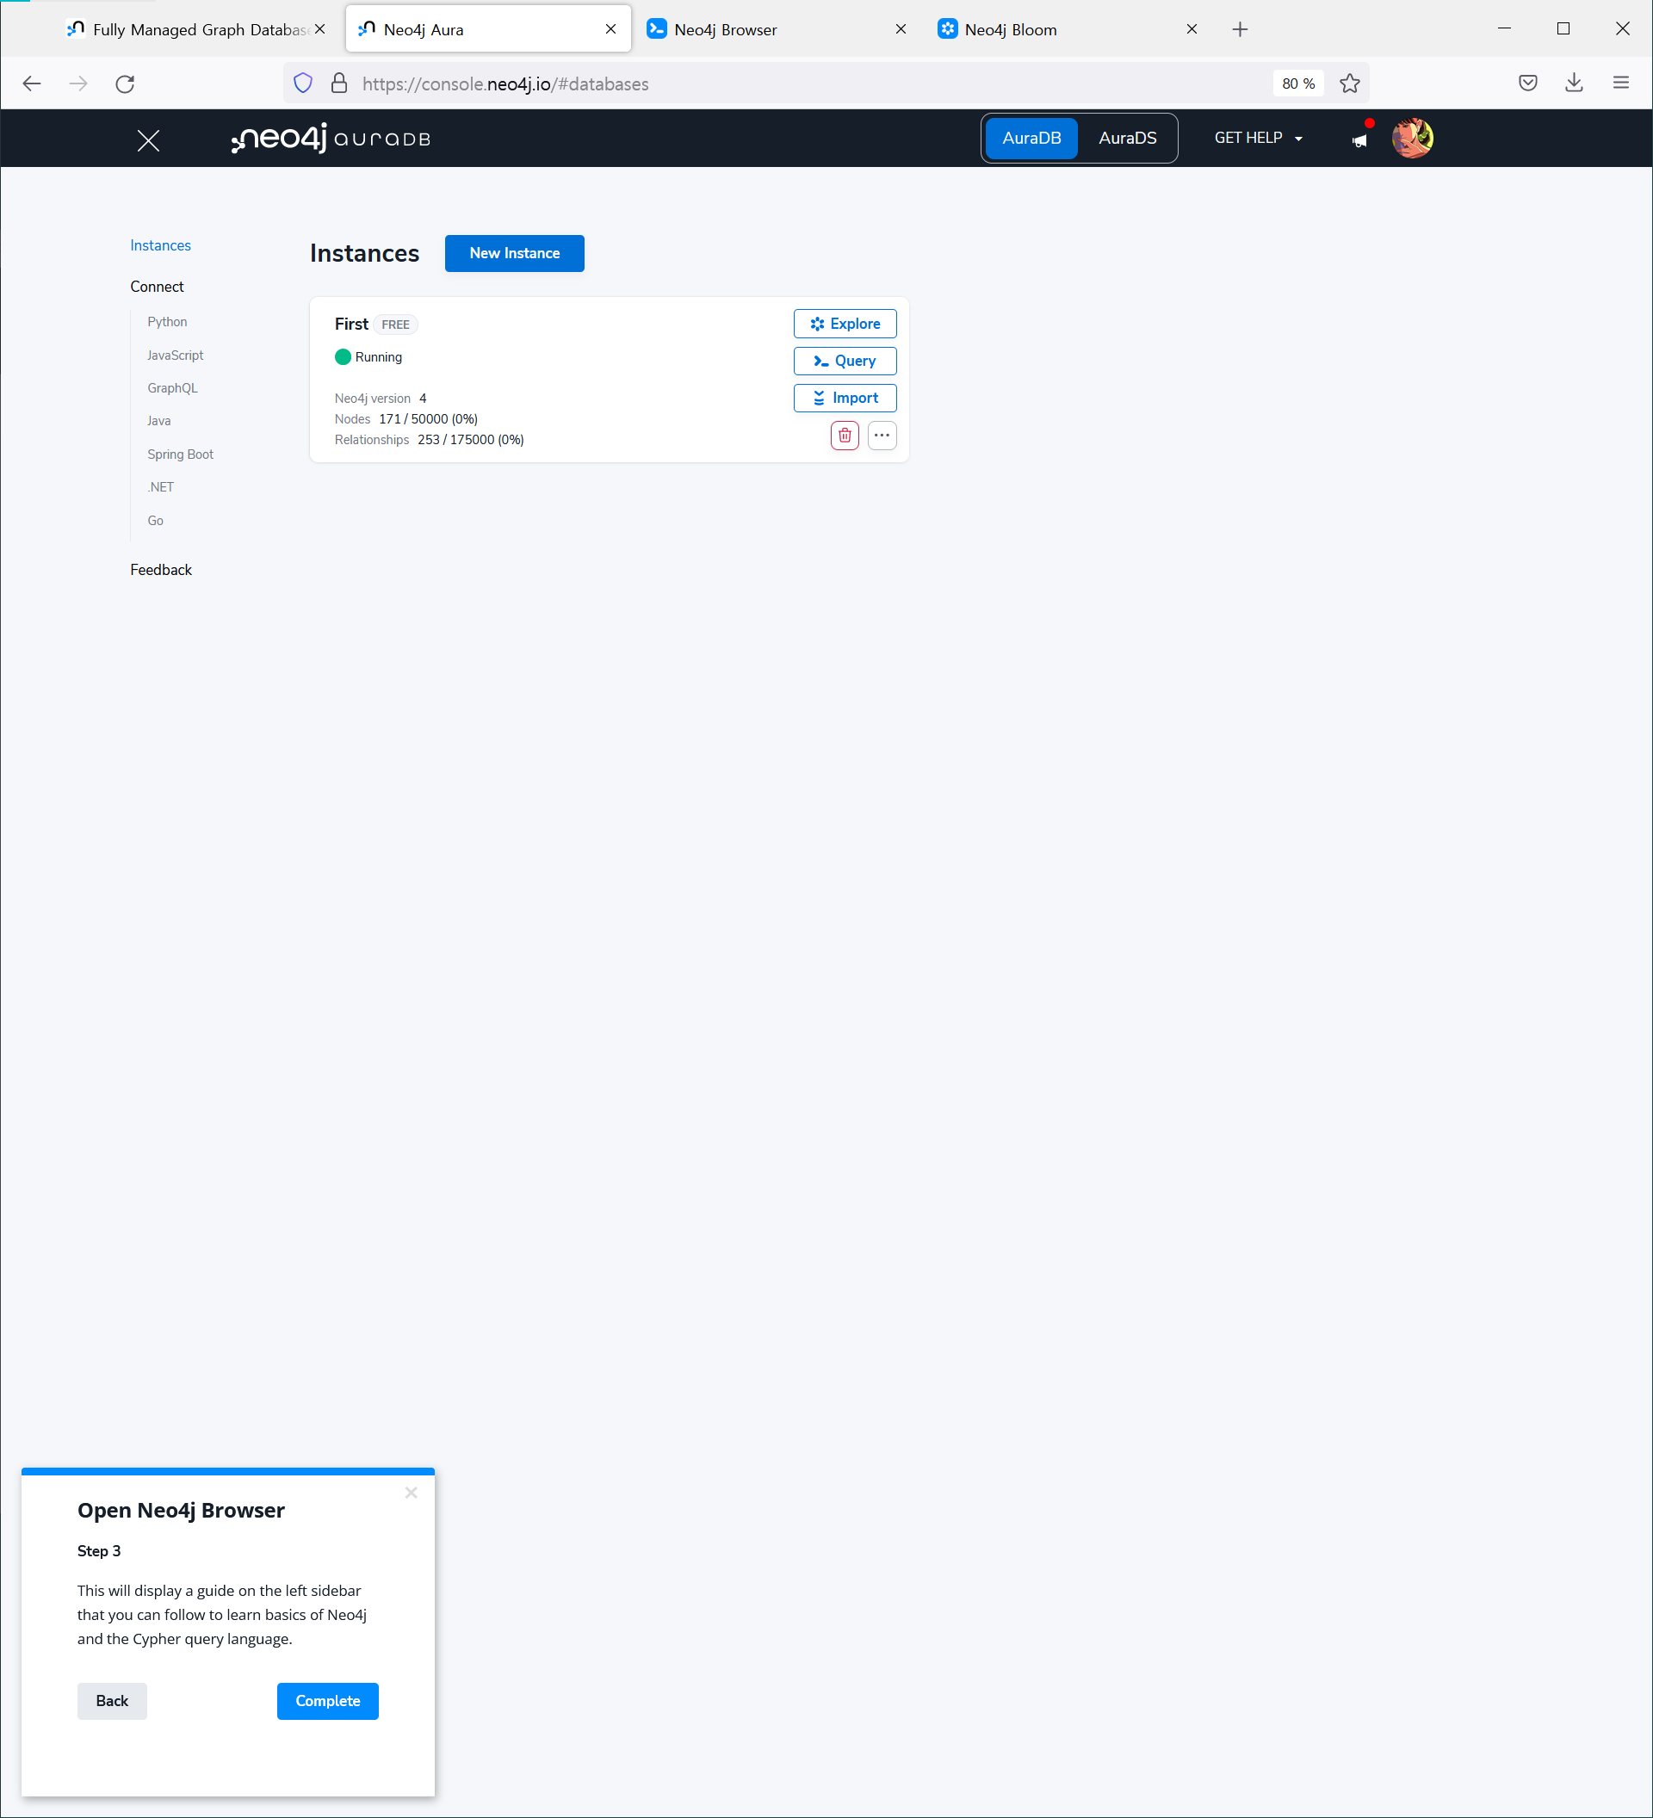
Task: Click the 80 % zoom level indicator
Action: click(x=1297, y=83)
